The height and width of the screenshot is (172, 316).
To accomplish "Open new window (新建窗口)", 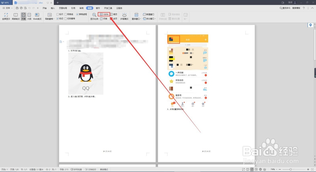I will (149, 14).
